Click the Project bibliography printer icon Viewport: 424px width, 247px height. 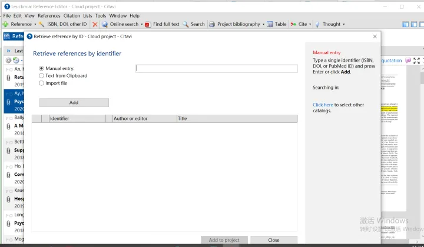tap(212, 24)
